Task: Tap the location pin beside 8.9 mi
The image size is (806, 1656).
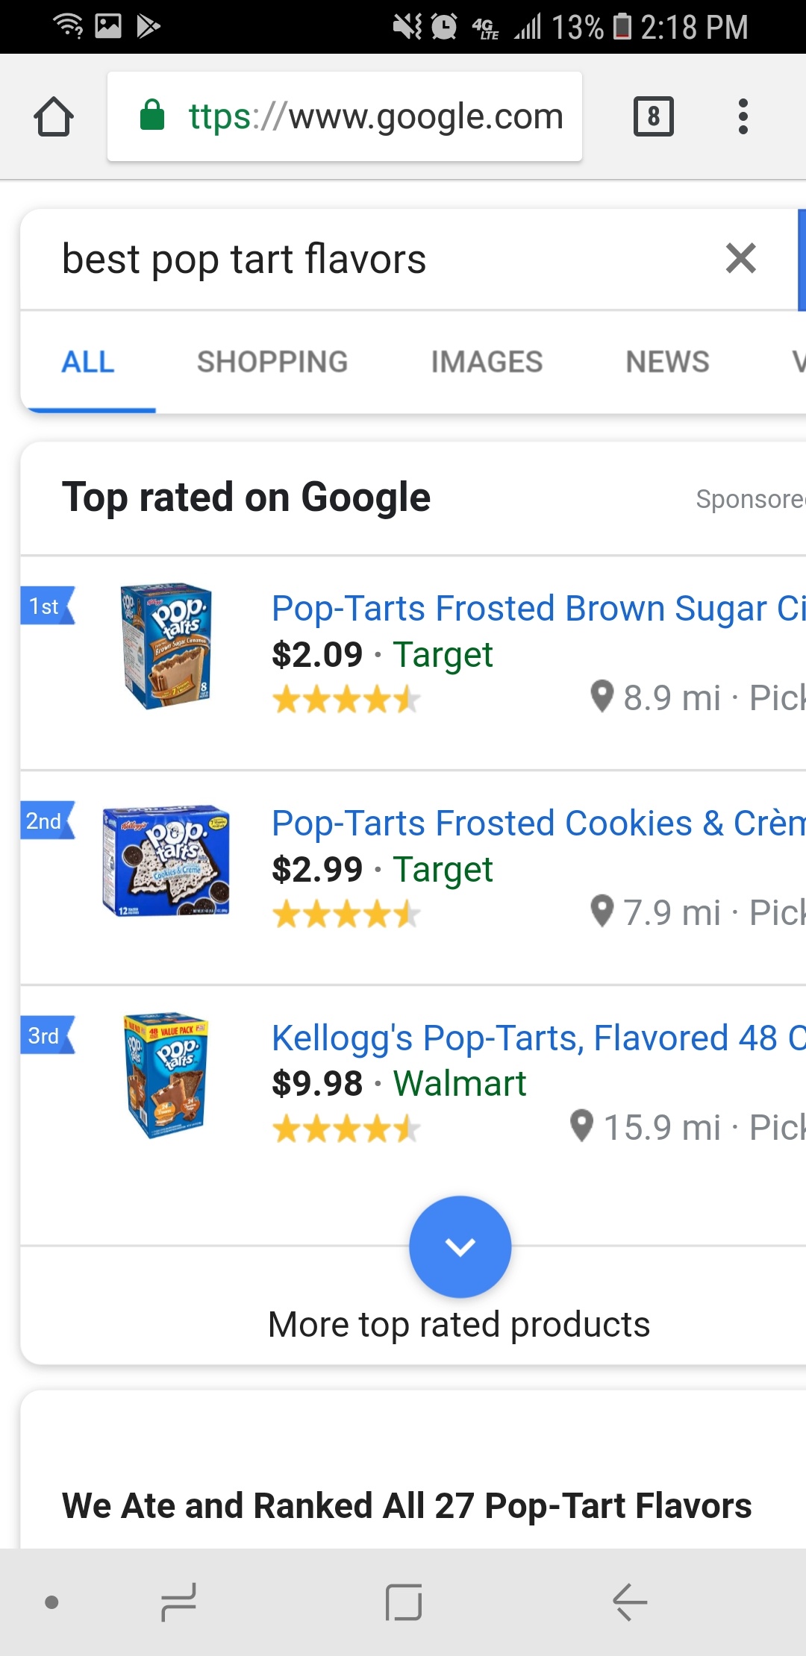Action: pos(602,697)
